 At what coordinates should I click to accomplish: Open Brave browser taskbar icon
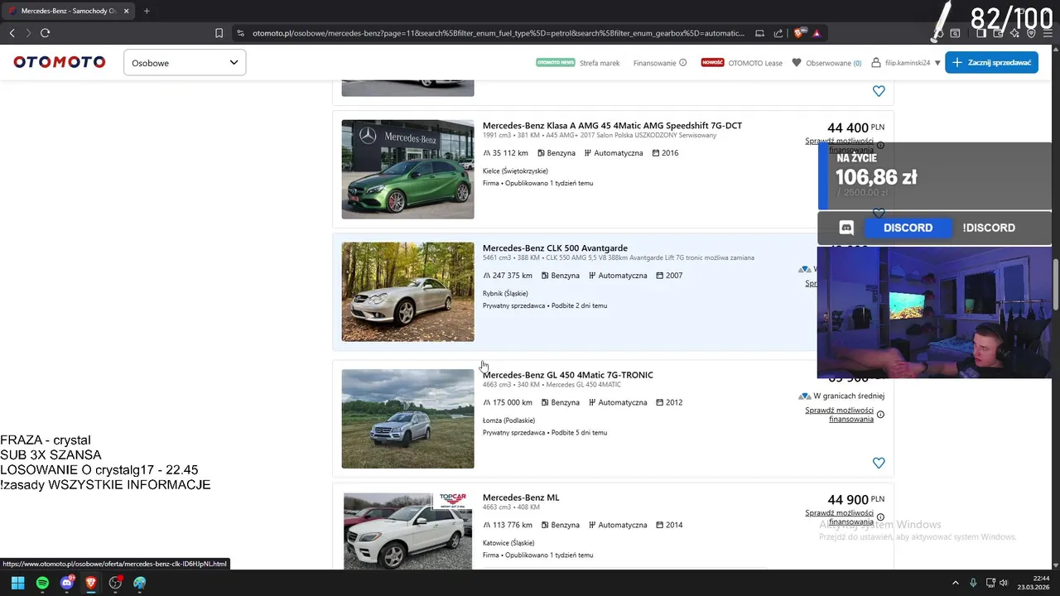(x=91, y=583)
